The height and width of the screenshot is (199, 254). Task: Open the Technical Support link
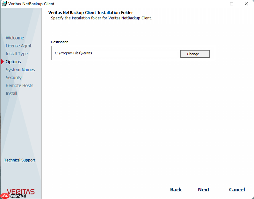(x=20, y=160)
